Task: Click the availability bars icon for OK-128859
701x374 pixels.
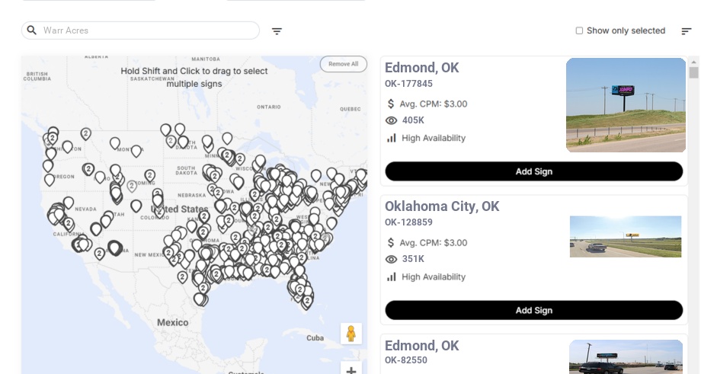Action: 392,277
